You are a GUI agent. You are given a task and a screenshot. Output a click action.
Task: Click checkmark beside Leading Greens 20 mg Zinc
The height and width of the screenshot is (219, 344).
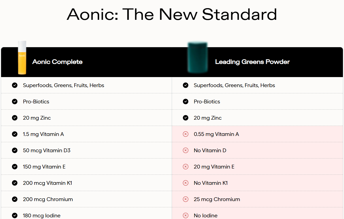tap(186, 118)
